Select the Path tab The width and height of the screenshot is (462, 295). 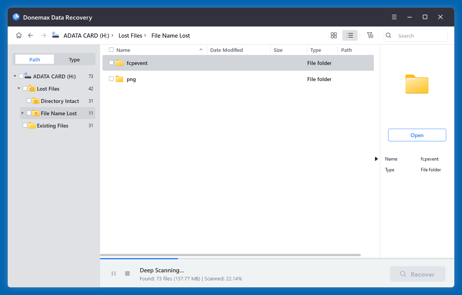coord(34,60)
